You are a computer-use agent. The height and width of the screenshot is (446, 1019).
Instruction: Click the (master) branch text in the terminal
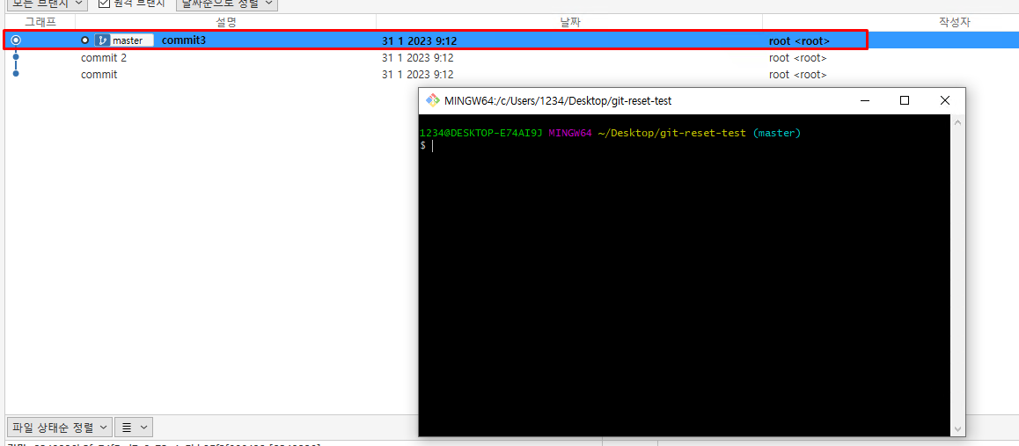coord(777,133)
